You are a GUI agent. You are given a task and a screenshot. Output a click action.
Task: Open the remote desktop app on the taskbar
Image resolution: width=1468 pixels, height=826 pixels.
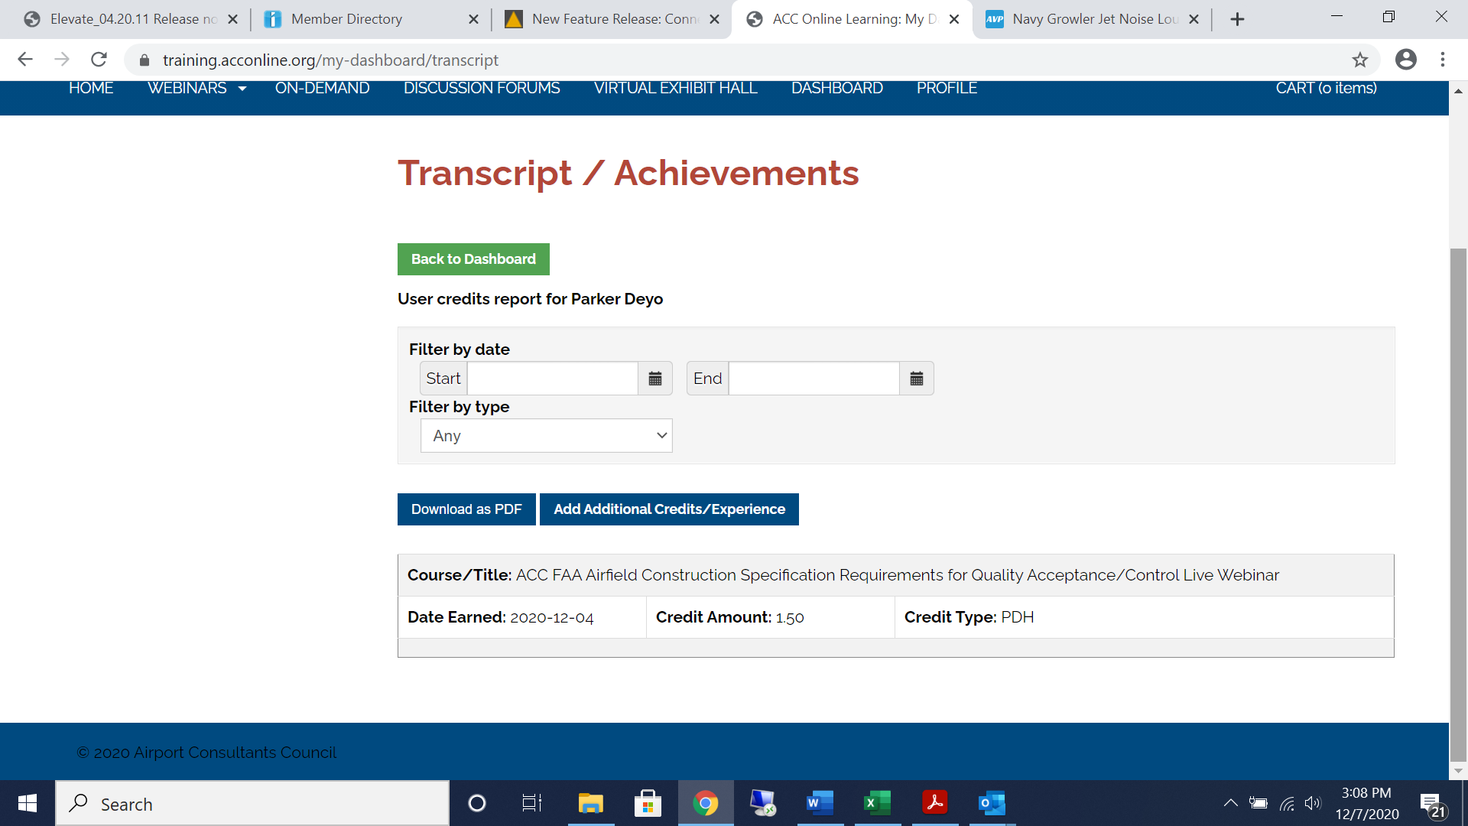pos(763,803)
